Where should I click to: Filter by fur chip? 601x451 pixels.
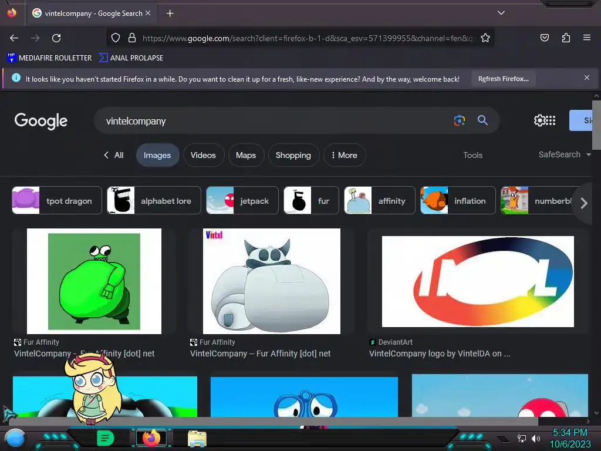click(x=311, y=200)
